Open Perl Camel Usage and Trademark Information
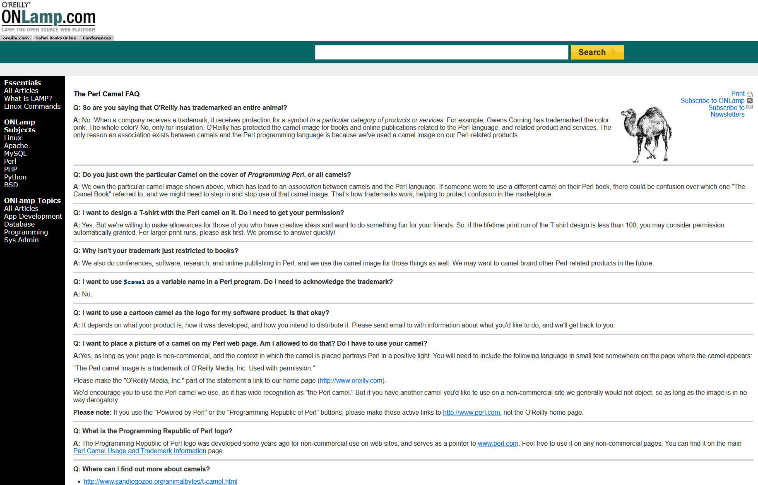Viewport: 758px width, 485px height. (140, 451)
